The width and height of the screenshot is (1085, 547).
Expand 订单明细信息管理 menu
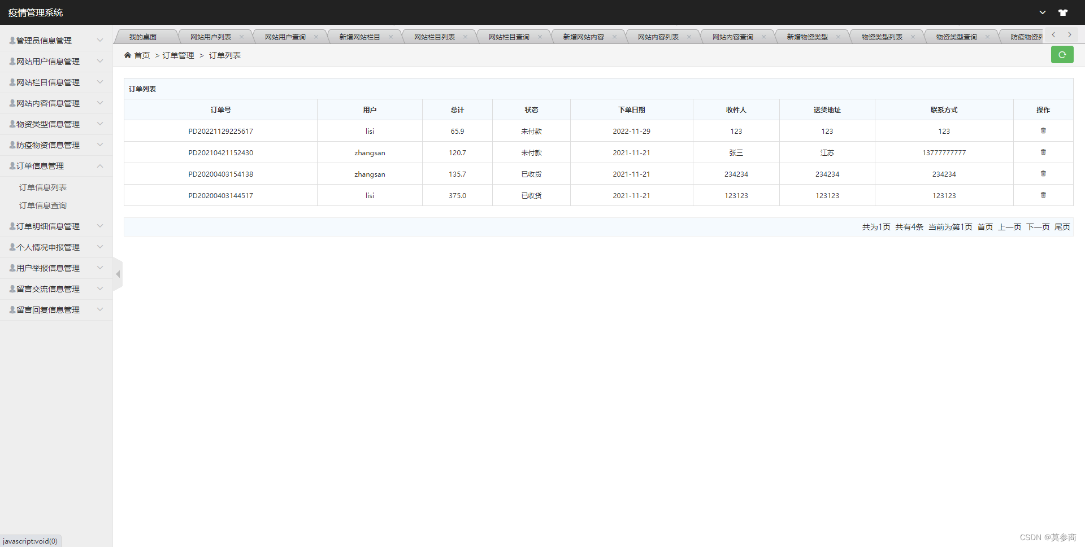point(56,226)
